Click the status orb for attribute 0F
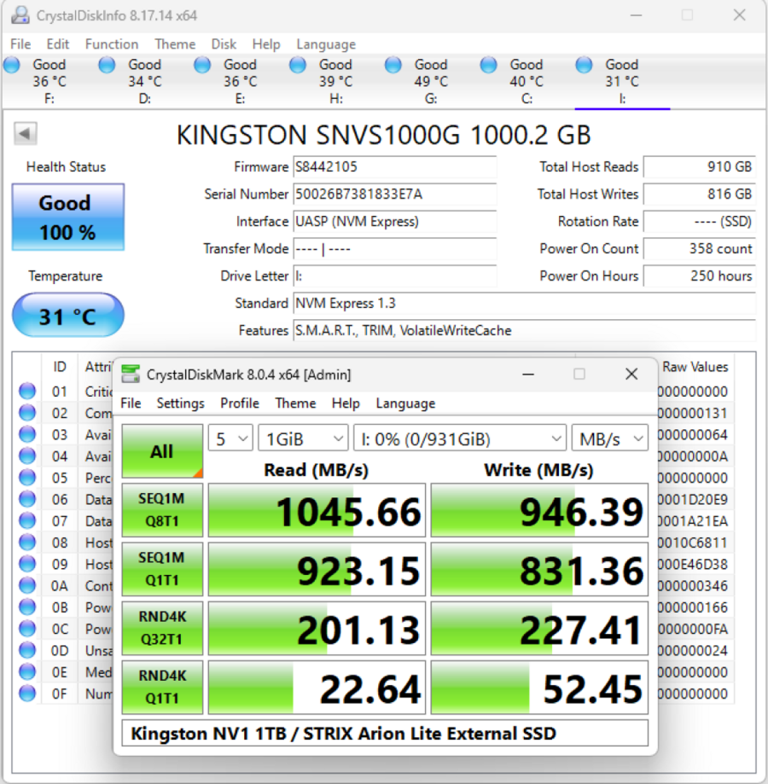Screen dimensions: 768x784 27,693
